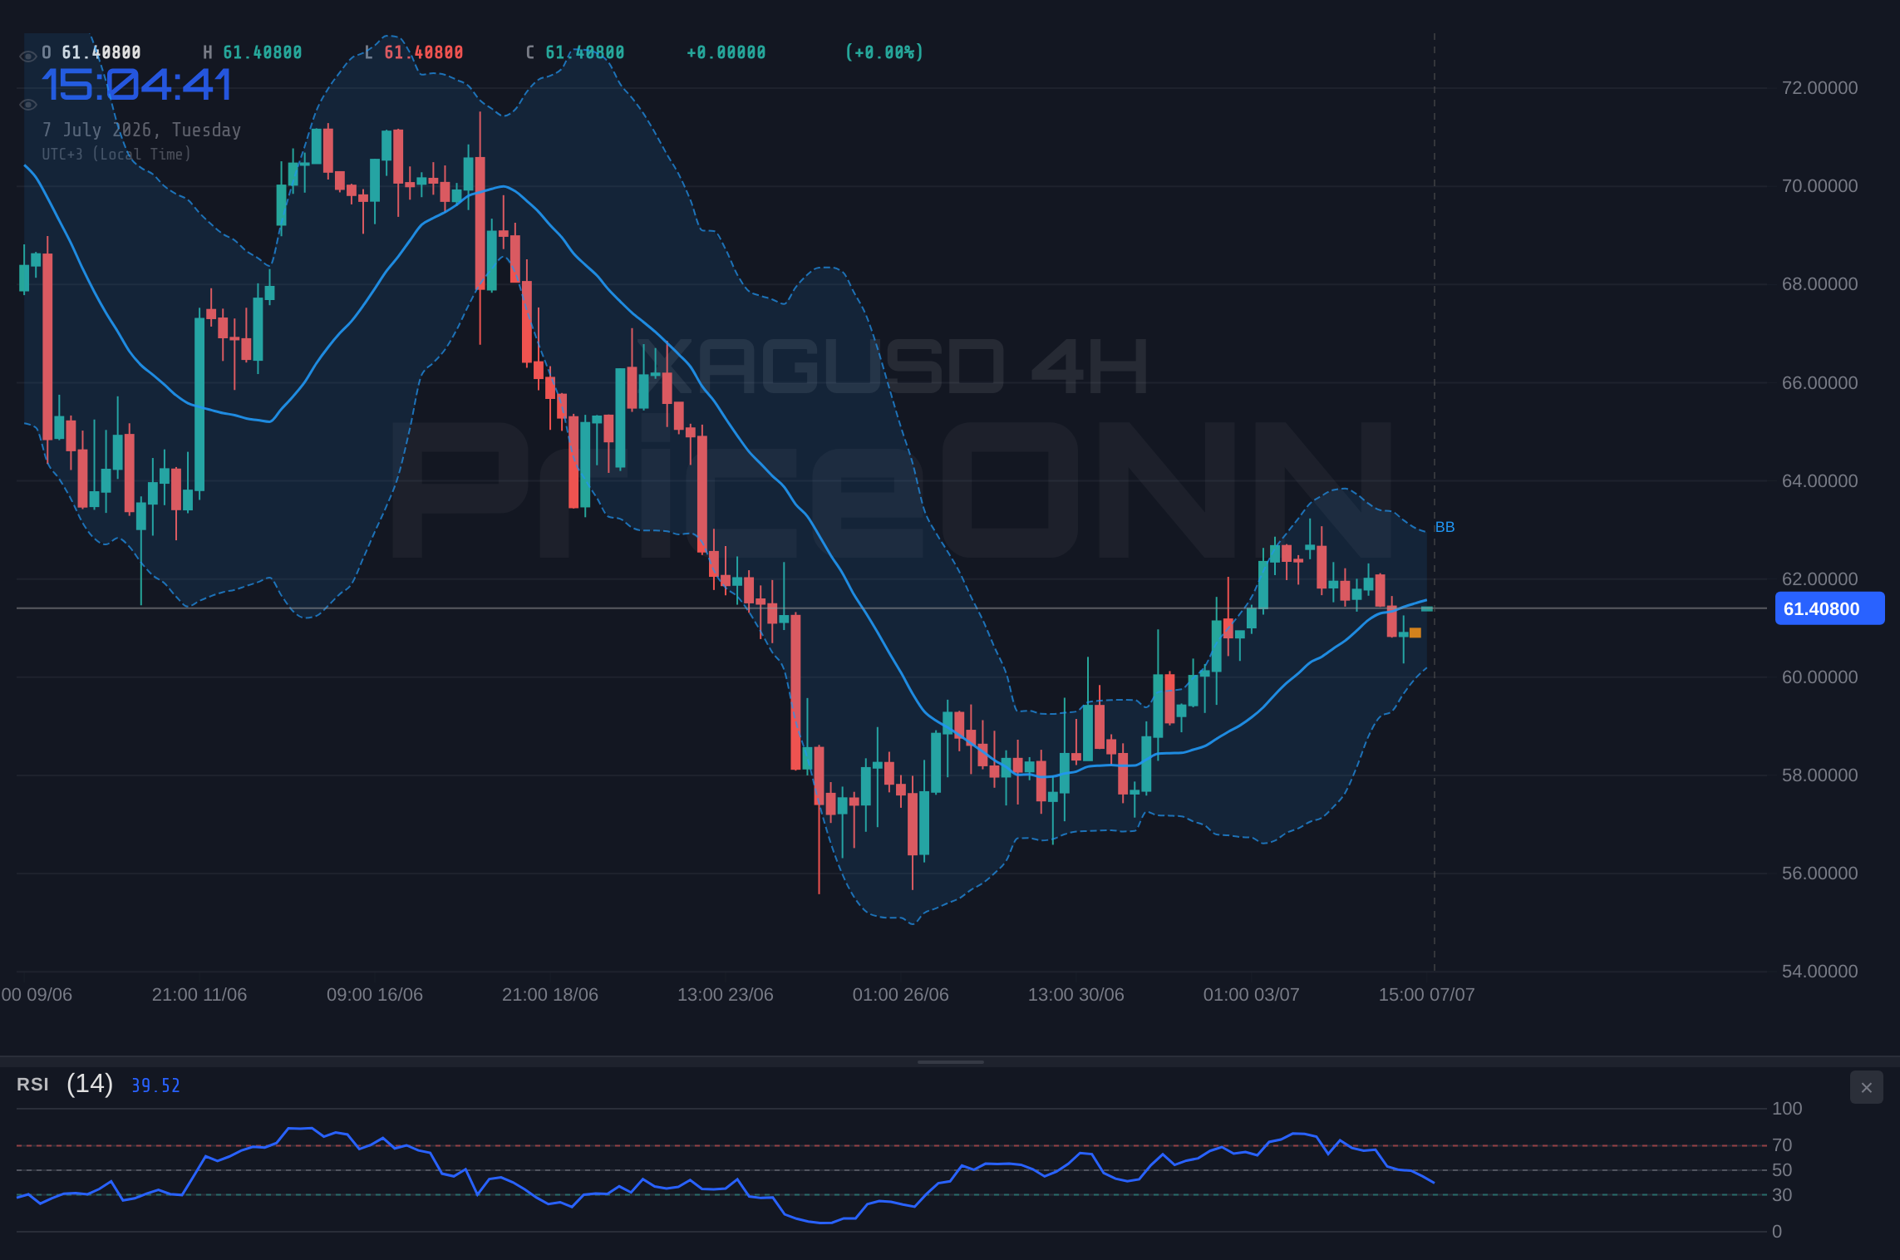Image resolution: width=1900 pixels, height=1260 pixels.
Task: Click the 70.00000 price axis label
Action: (1819, 186)
